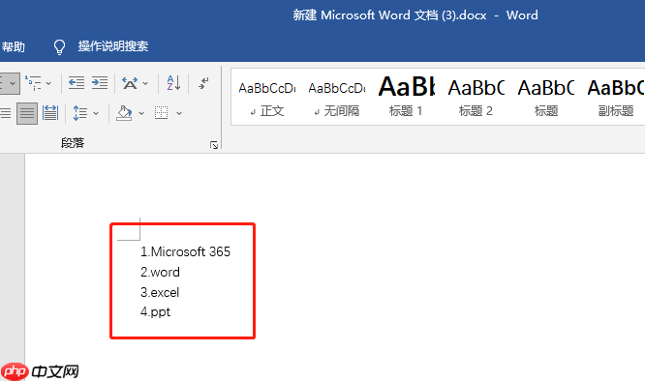Increase the paragraph indent

pyautogui.click(x=100, y=83)
